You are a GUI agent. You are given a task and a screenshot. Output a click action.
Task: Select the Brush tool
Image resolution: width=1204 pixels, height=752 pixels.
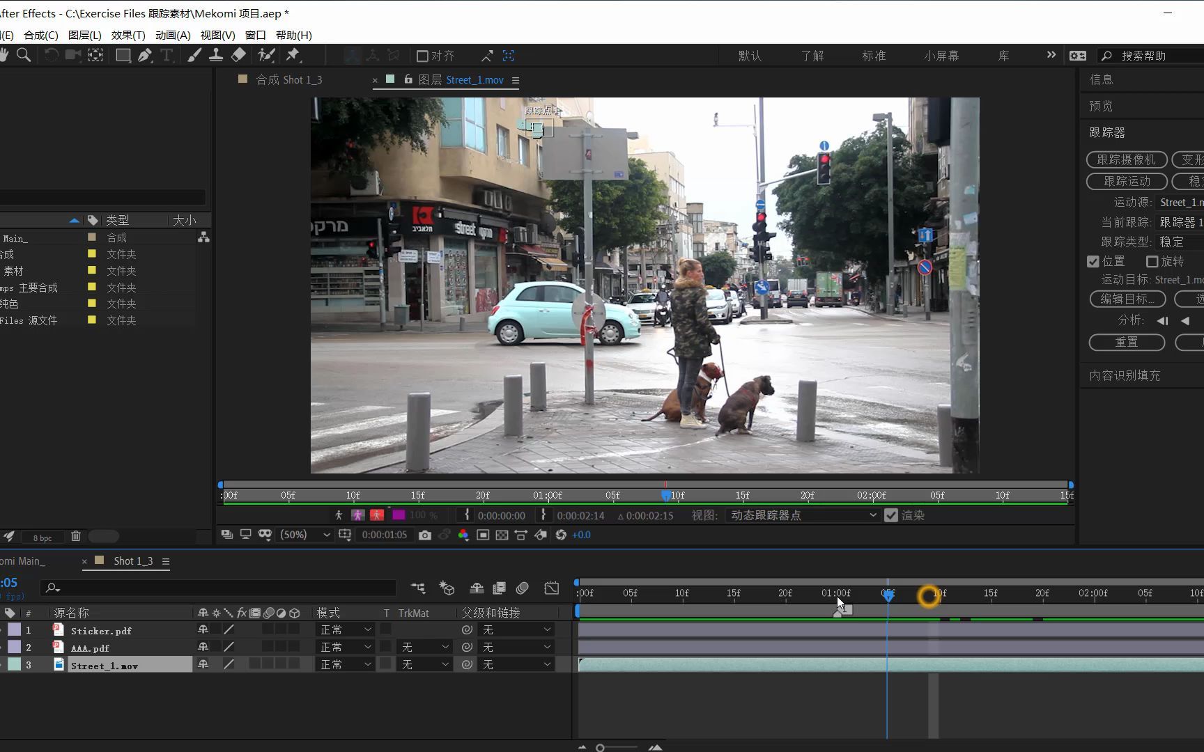[x=194, y=55]
